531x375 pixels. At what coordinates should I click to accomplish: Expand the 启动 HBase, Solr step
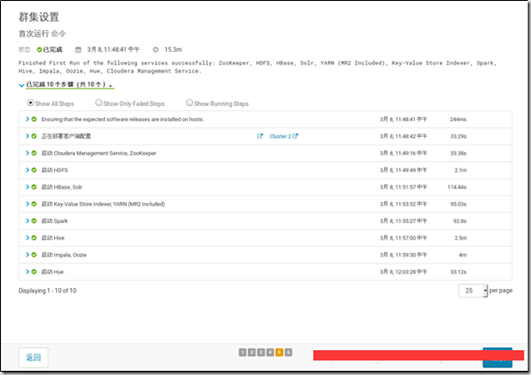tap(28, 187)
